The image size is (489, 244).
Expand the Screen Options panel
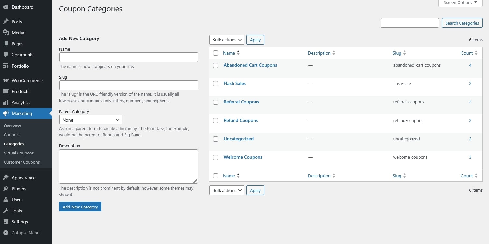[460, 3]
